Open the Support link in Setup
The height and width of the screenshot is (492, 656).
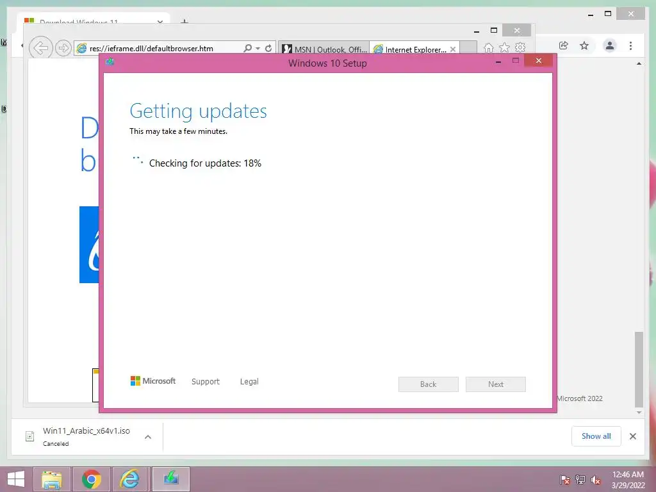pyautogui.click(x=206, y=382)
